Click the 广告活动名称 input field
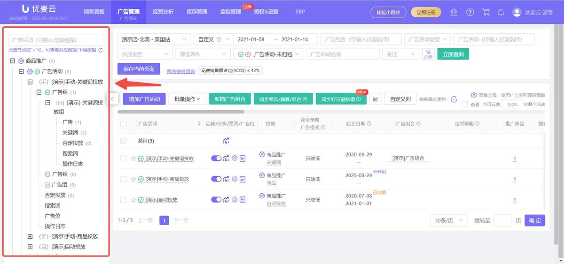 click(342, 54)
